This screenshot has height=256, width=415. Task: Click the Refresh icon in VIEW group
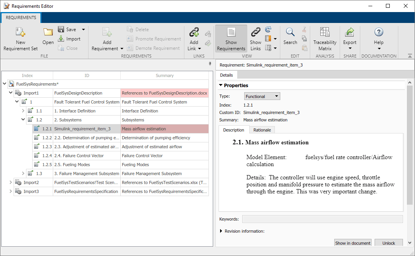point(268,30)
